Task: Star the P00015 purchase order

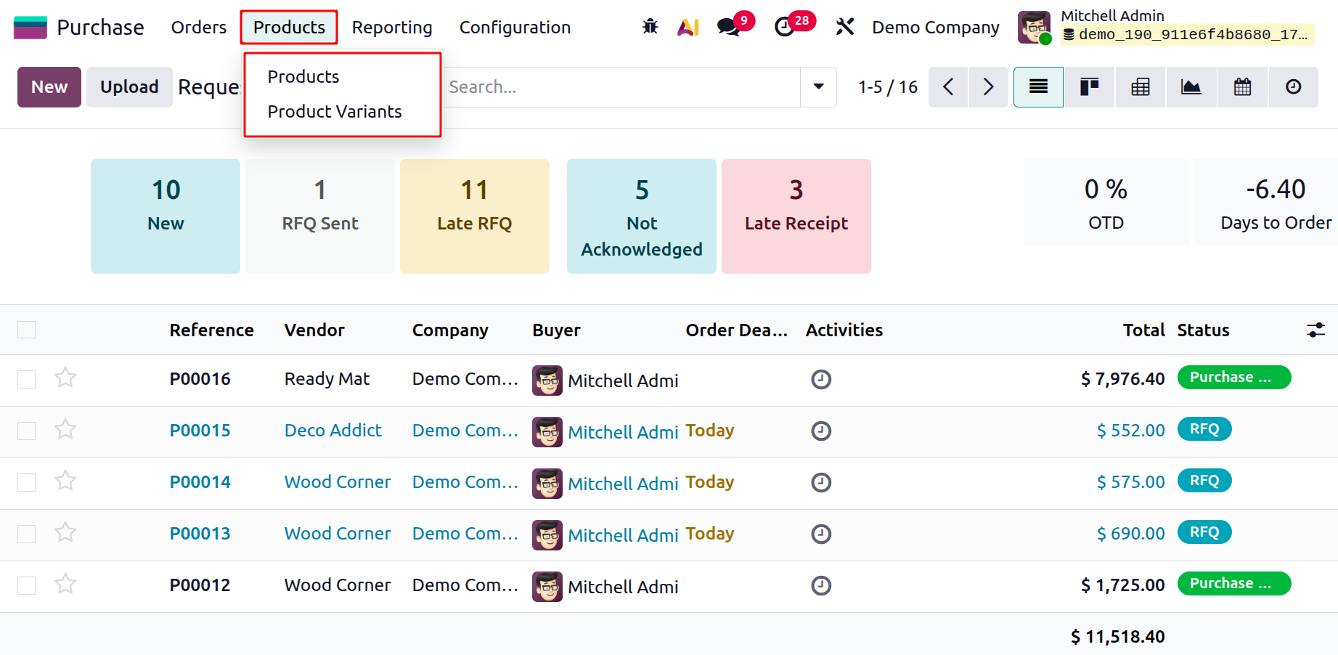Action: [65, 430]
